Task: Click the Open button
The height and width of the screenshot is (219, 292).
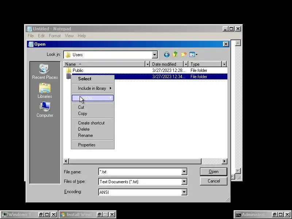Action: [x=214, y=172]
